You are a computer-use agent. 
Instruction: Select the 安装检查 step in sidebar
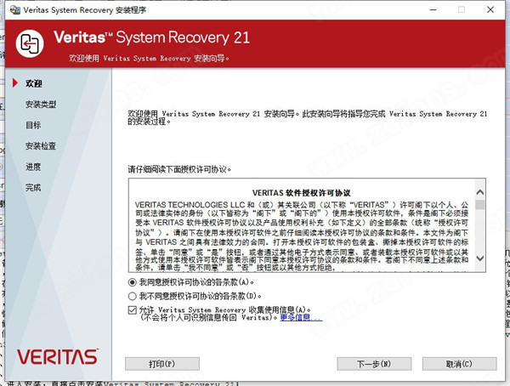[x=41, y=146]
